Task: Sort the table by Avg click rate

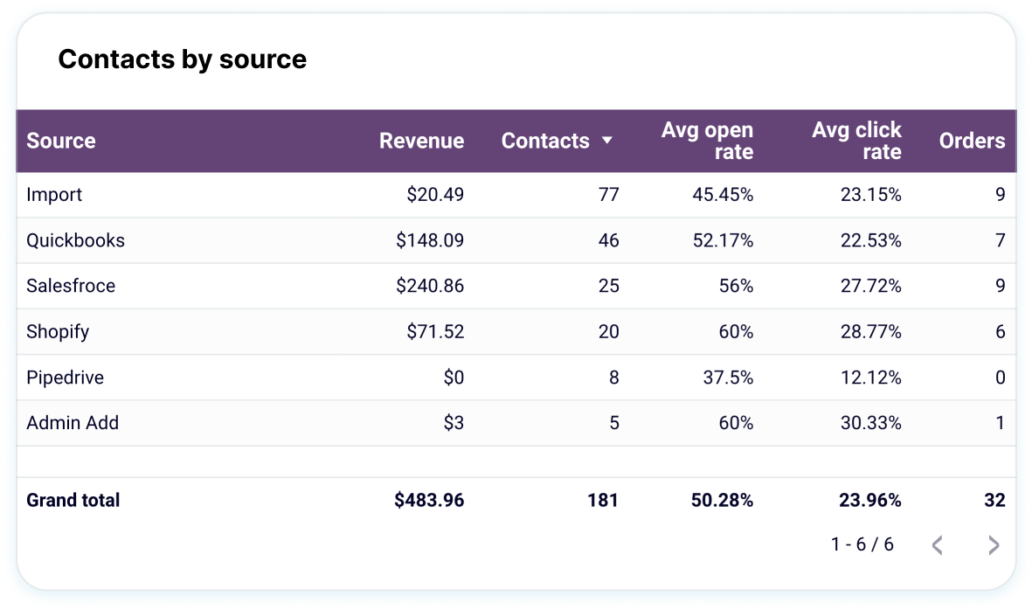Action: pyautogui.click(x=857, y=141)
